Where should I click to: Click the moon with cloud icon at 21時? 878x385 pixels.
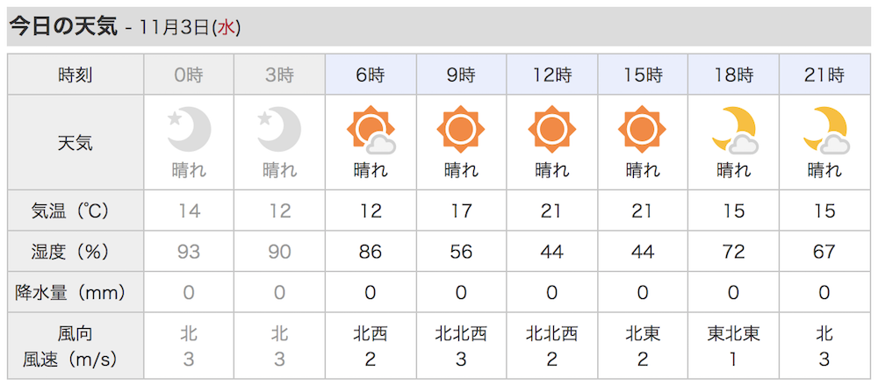click(x=825, y=131)
